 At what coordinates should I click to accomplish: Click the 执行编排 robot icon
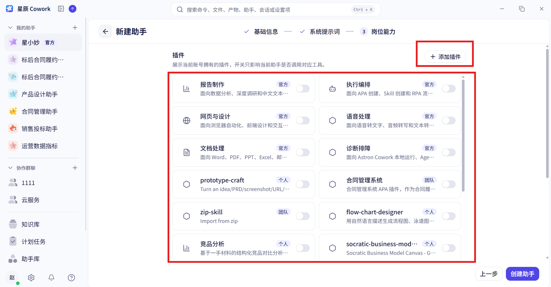333,89
